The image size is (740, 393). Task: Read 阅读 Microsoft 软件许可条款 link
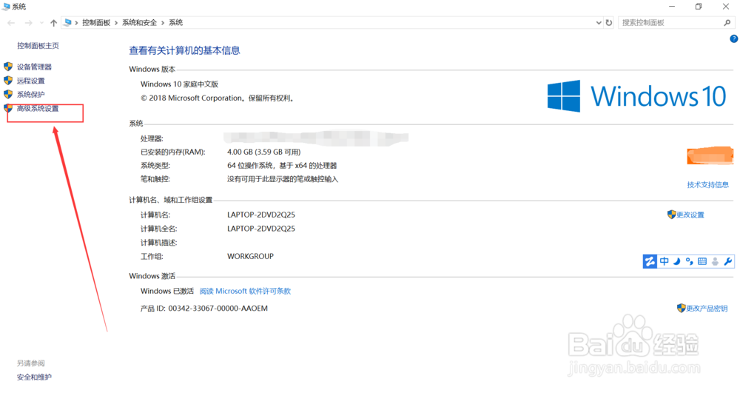tap(245, 291)
